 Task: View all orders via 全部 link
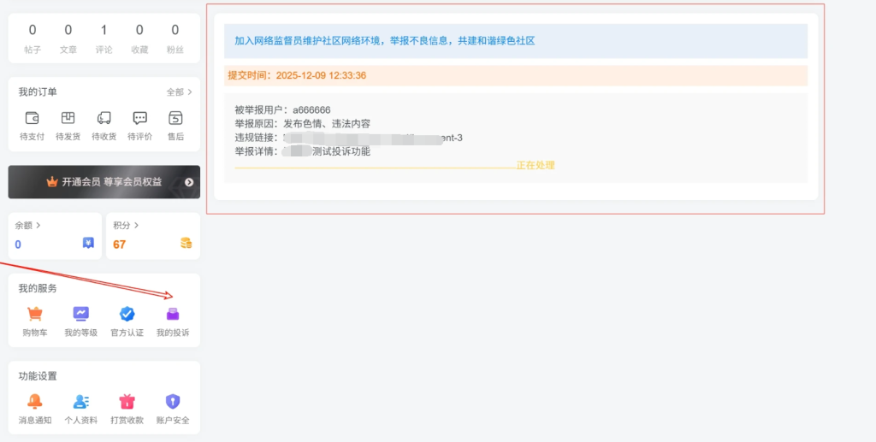179,92
